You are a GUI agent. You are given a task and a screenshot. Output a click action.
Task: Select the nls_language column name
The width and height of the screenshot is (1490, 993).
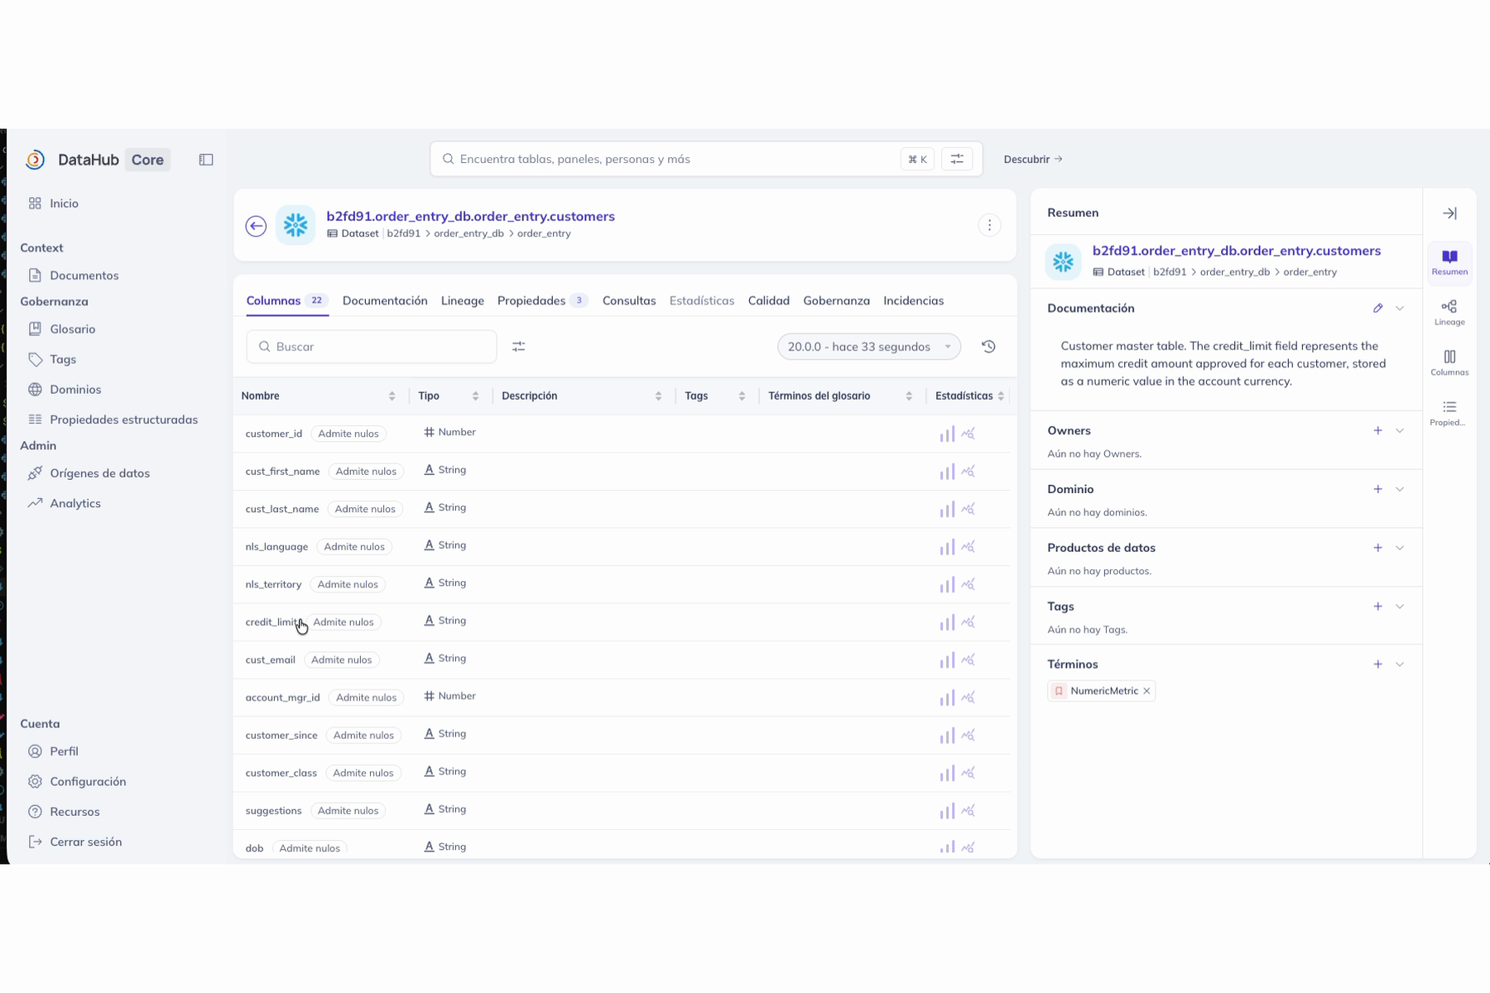[276, 547]
